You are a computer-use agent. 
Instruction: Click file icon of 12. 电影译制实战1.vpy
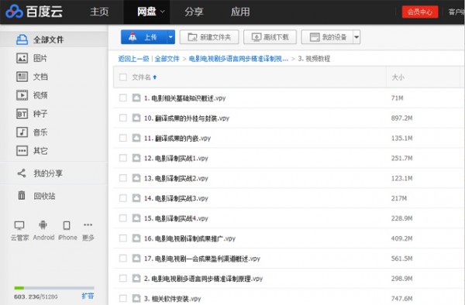[x=136, y=158]
